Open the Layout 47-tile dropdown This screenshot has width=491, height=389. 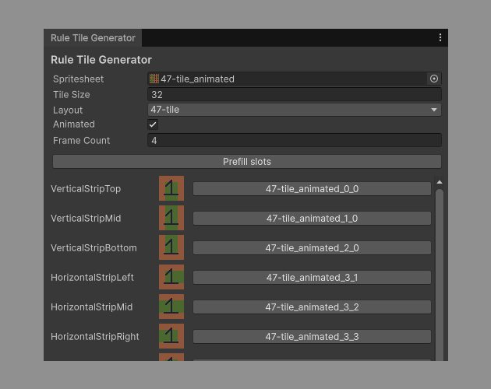click(295, 110)
